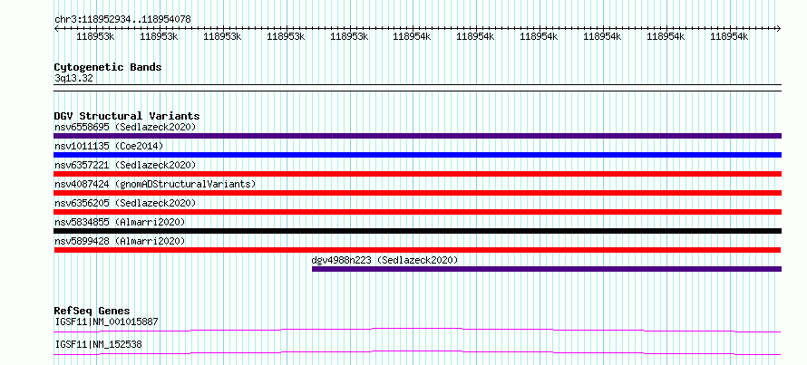
Task: Click the right arrowhead of the ruler
Action: coord(779,29)
